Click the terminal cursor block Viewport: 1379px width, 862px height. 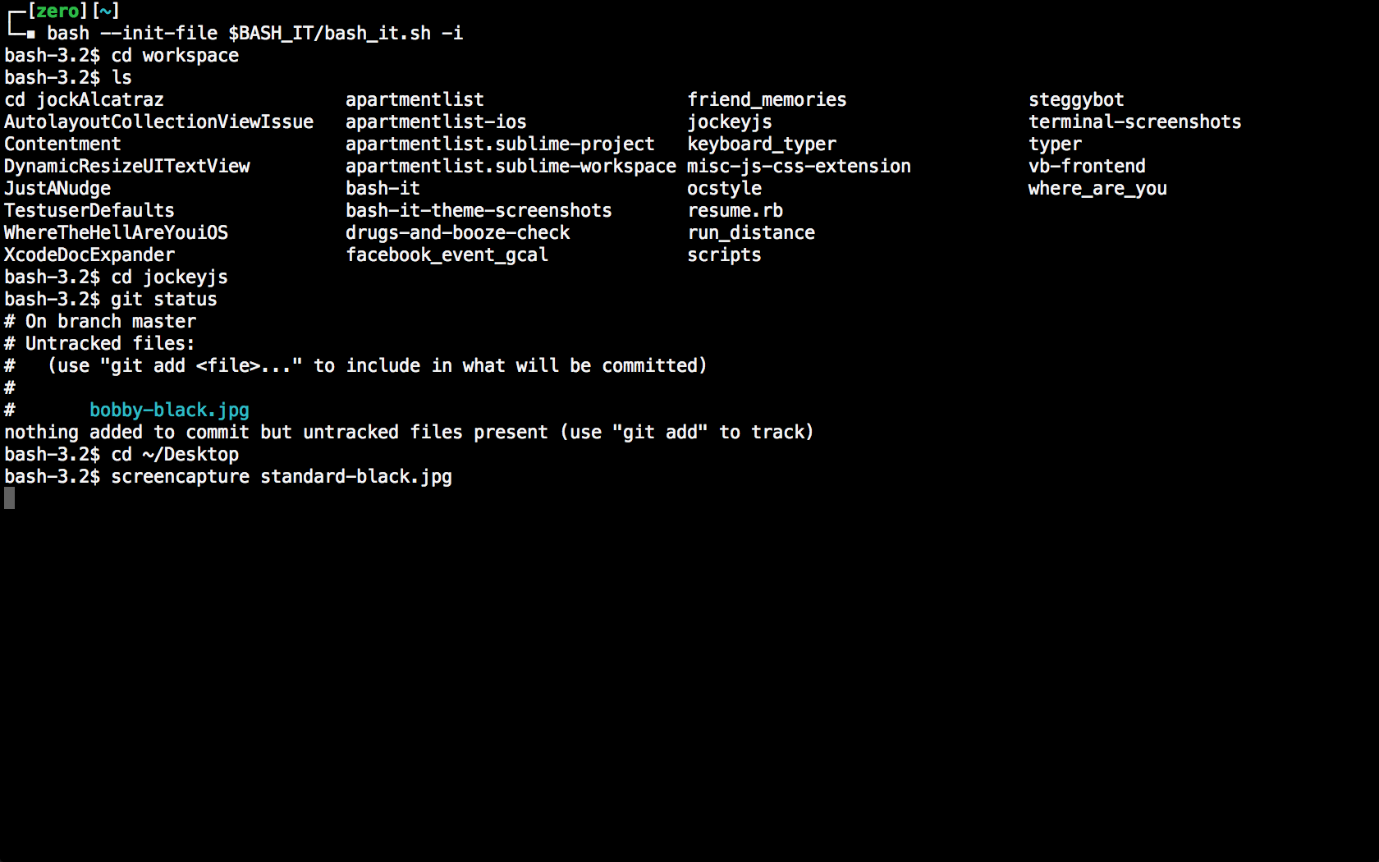[10, 497]
